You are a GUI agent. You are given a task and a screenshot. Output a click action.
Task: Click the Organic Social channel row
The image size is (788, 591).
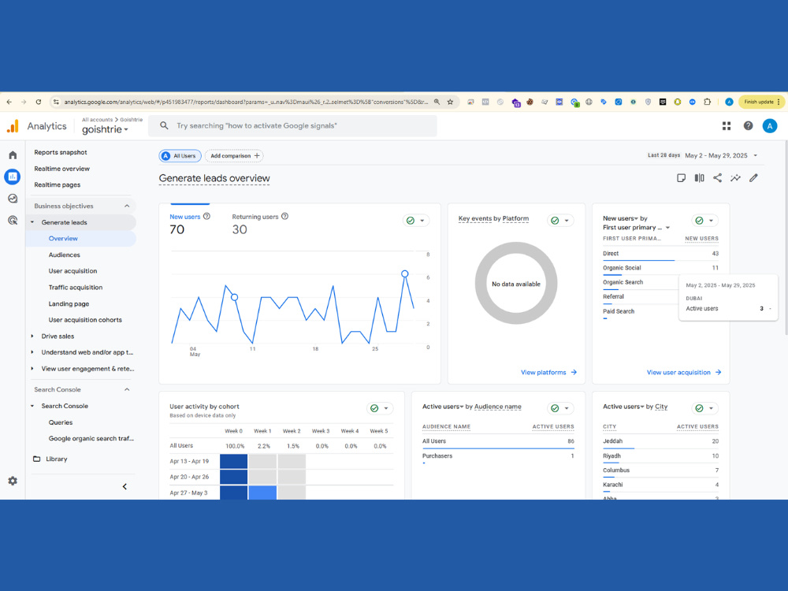(660, 269)
